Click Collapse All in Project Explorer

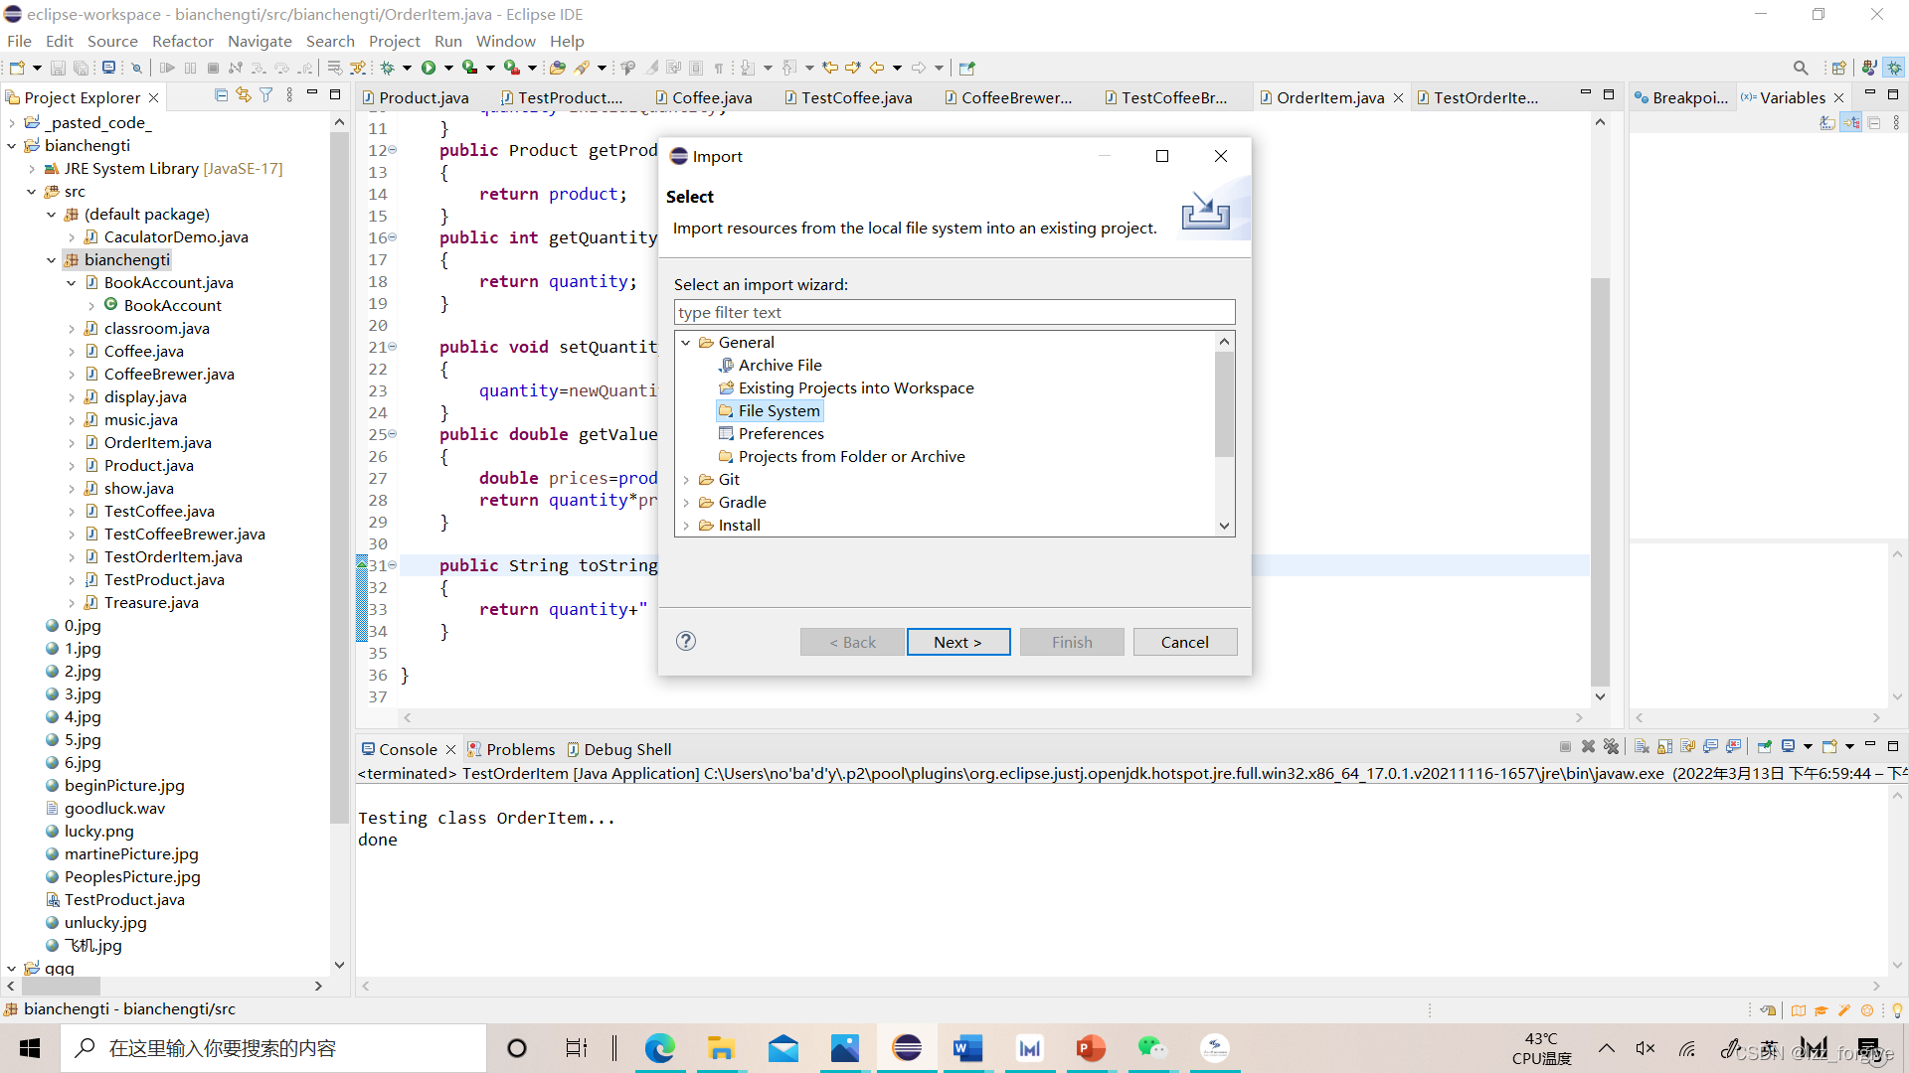(221, 95)
